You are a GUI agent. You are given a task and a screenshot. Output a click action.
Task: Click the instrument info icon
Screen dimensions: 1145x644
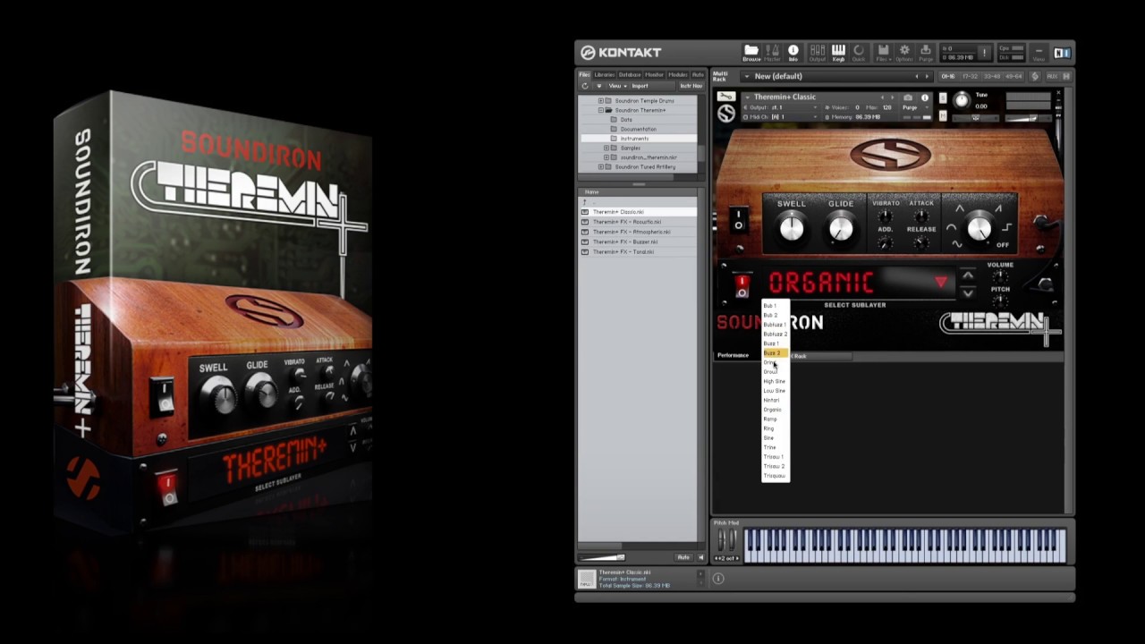click(x=925, y=97)
